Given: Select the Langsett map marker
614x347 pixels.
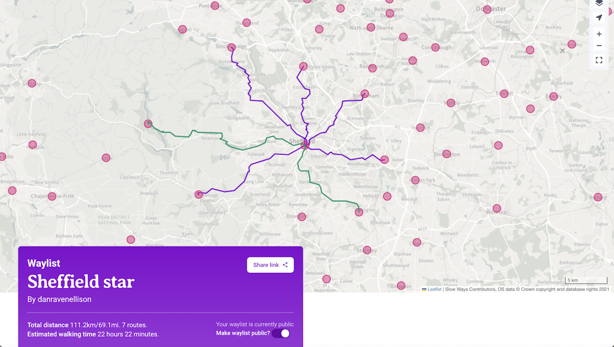Looking at the screenshot, I should pos(182,29).
